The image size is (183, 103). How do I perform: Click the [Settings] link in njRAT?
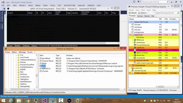click(26, 46)
